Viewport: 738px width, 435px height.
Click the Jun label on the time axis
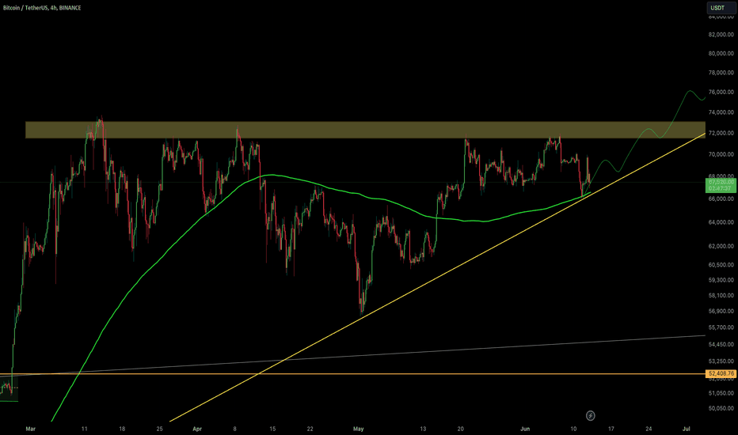(x=525, y=429)
